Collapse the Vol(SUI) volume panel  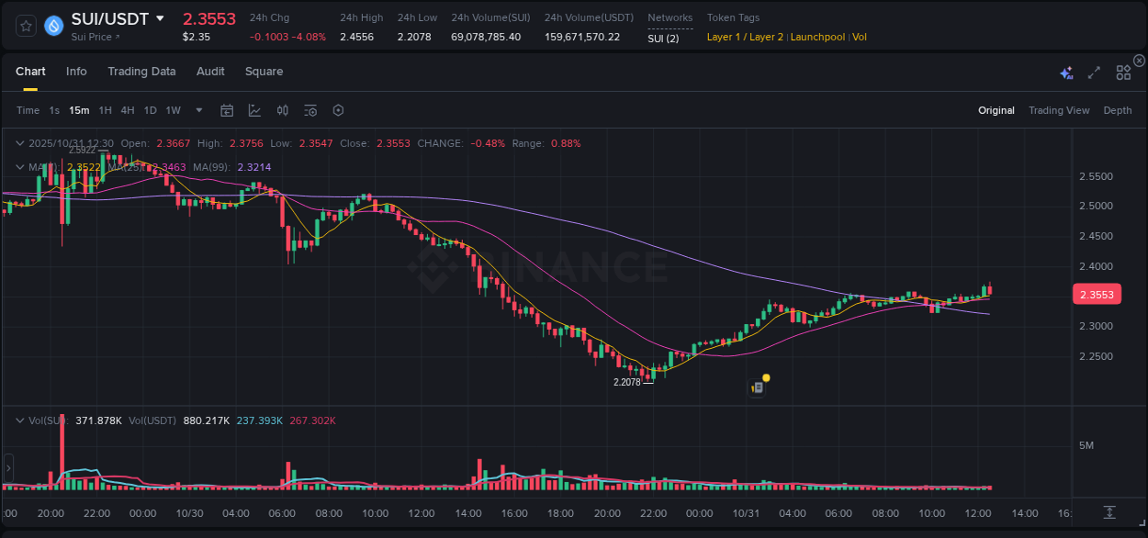pyautogui.click(x=20, y=420)
